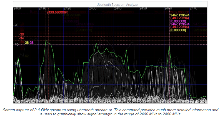This screenshot has width=220, height=117.
Task: Select the 2430 frequency axis label
Action: 92,8
